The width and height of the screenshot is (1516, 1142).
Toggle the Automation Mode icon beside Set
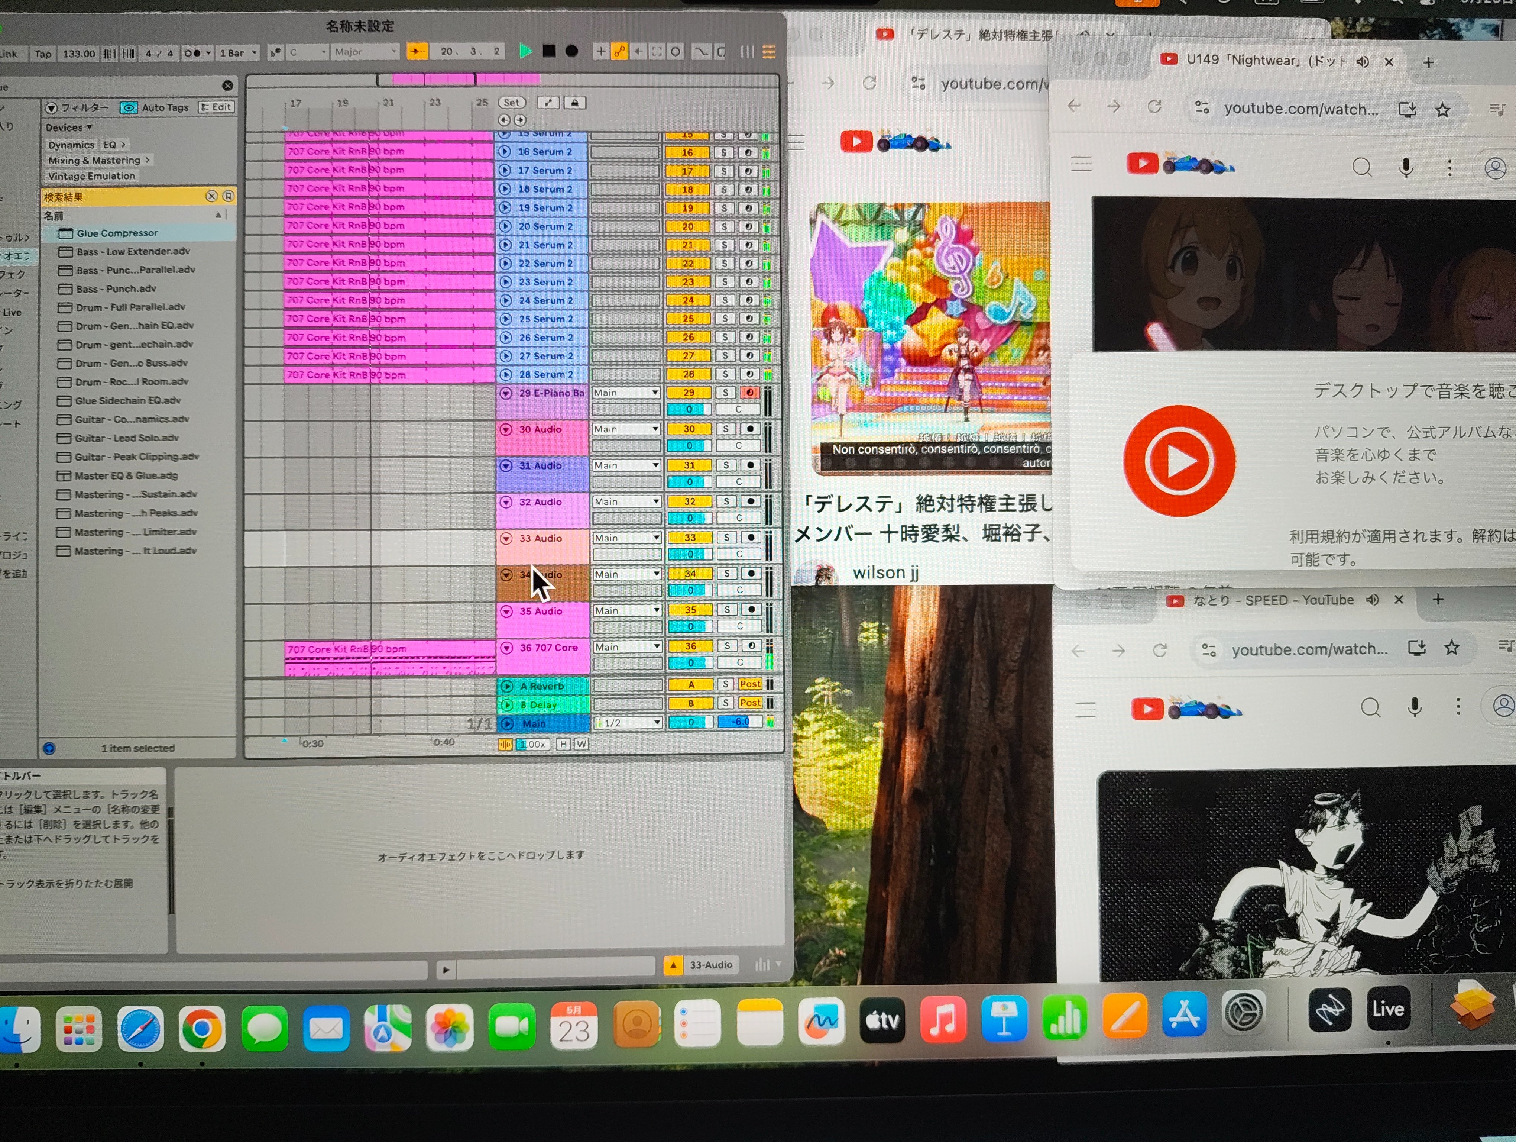(548, 103)
